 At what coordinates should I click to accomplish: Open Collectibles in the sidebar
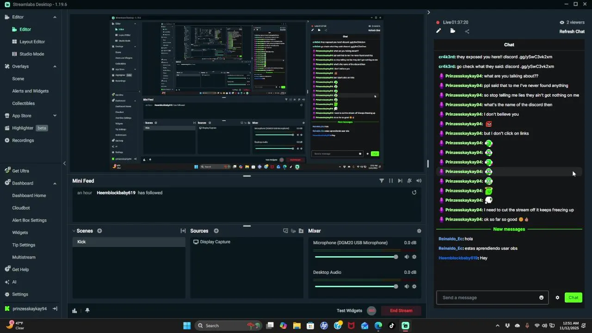[23, 104]
